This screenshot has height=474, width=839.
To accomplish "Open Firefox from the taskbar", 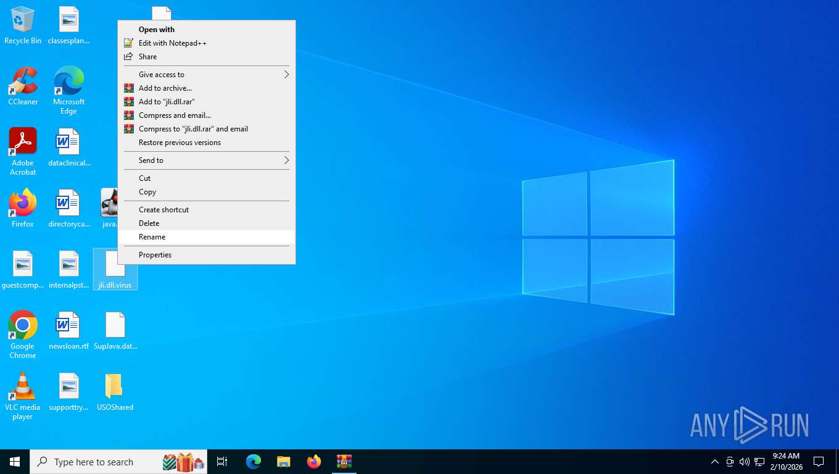I will 314,462.
